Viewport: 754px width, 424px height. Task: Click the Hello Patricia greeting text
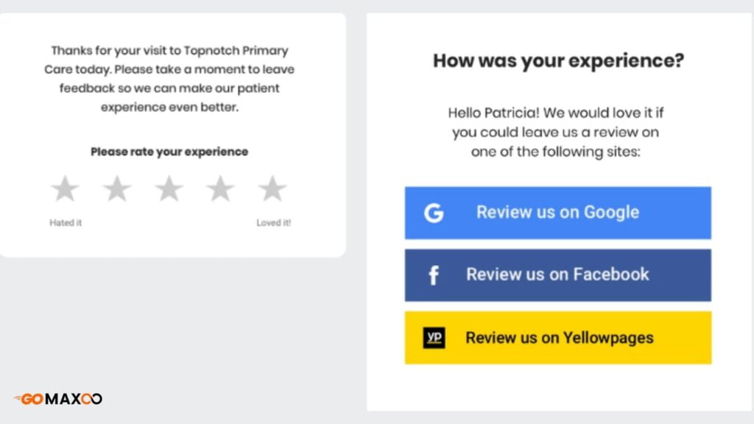pyautogui.click(x=555, y=132)
